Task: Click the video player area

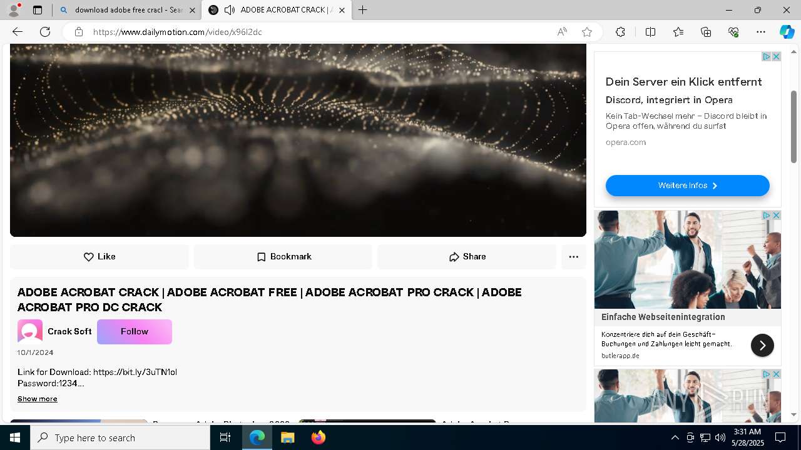Action: (x=298, y=140)
